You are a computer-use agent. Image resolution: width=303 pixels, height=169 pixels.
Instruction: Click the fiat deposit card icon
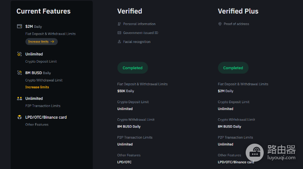point(19,26)
